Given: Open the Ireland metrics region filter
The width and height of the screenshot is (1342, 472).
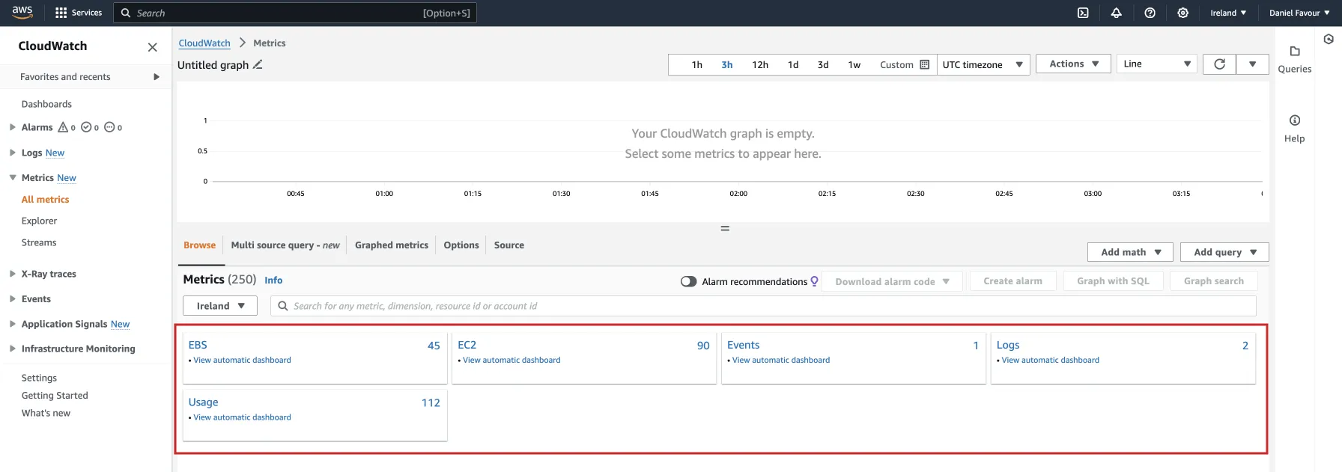Looking at the screenshot, I should [220, 306].
